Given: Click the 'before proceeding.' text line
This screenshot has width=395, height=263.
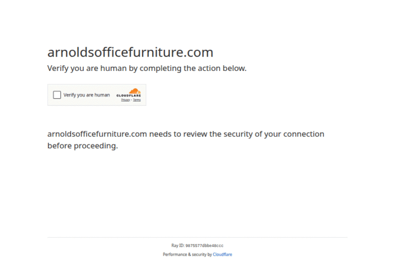Looking at the screenshot, I should click(x=82, y=146).
